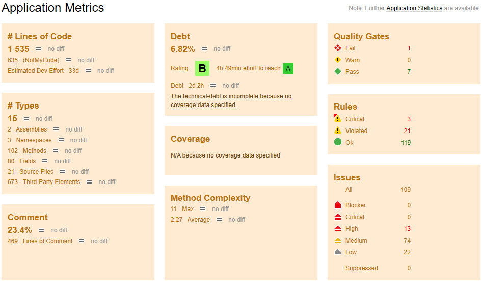The image size is (482, 288).
Task: Open the Application Statistics link
Action: point(414,9)
